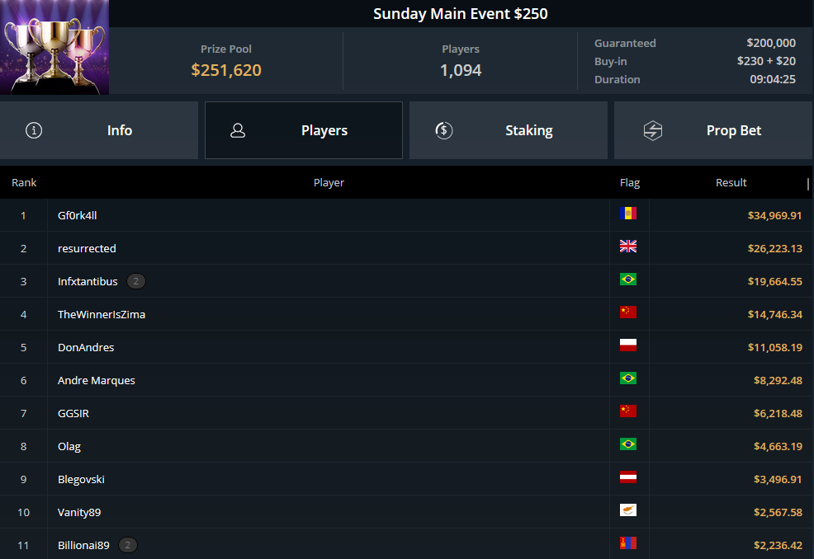Viewport: 814px width, 559px height.
Task: Click the Cyprus flag beside Vanity89
Action: (x=627, y=510)
